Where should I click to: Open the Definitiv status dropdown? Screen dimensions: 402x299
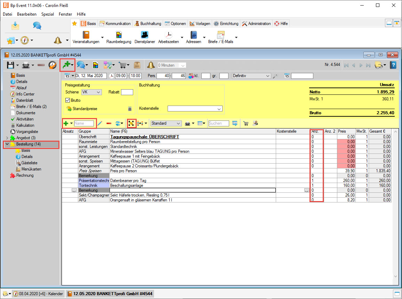click(x=251, y=76)
